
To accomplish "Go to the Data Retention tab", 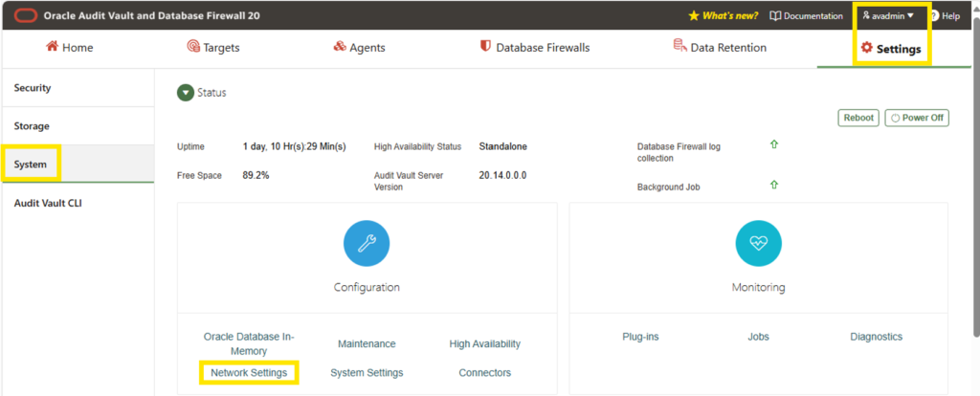I will pyautogui.click(x=720, y=48).
